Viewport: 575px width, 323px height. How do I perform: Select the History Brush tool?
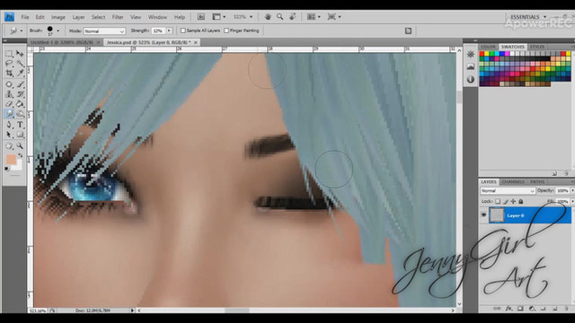point(20,94)
